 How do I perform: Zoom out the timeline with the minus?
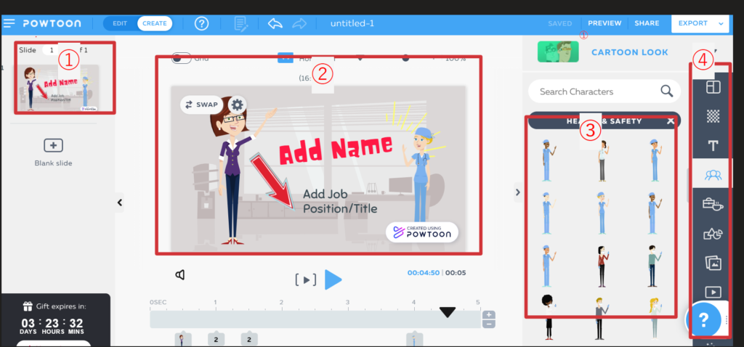(x=489, y=323)
